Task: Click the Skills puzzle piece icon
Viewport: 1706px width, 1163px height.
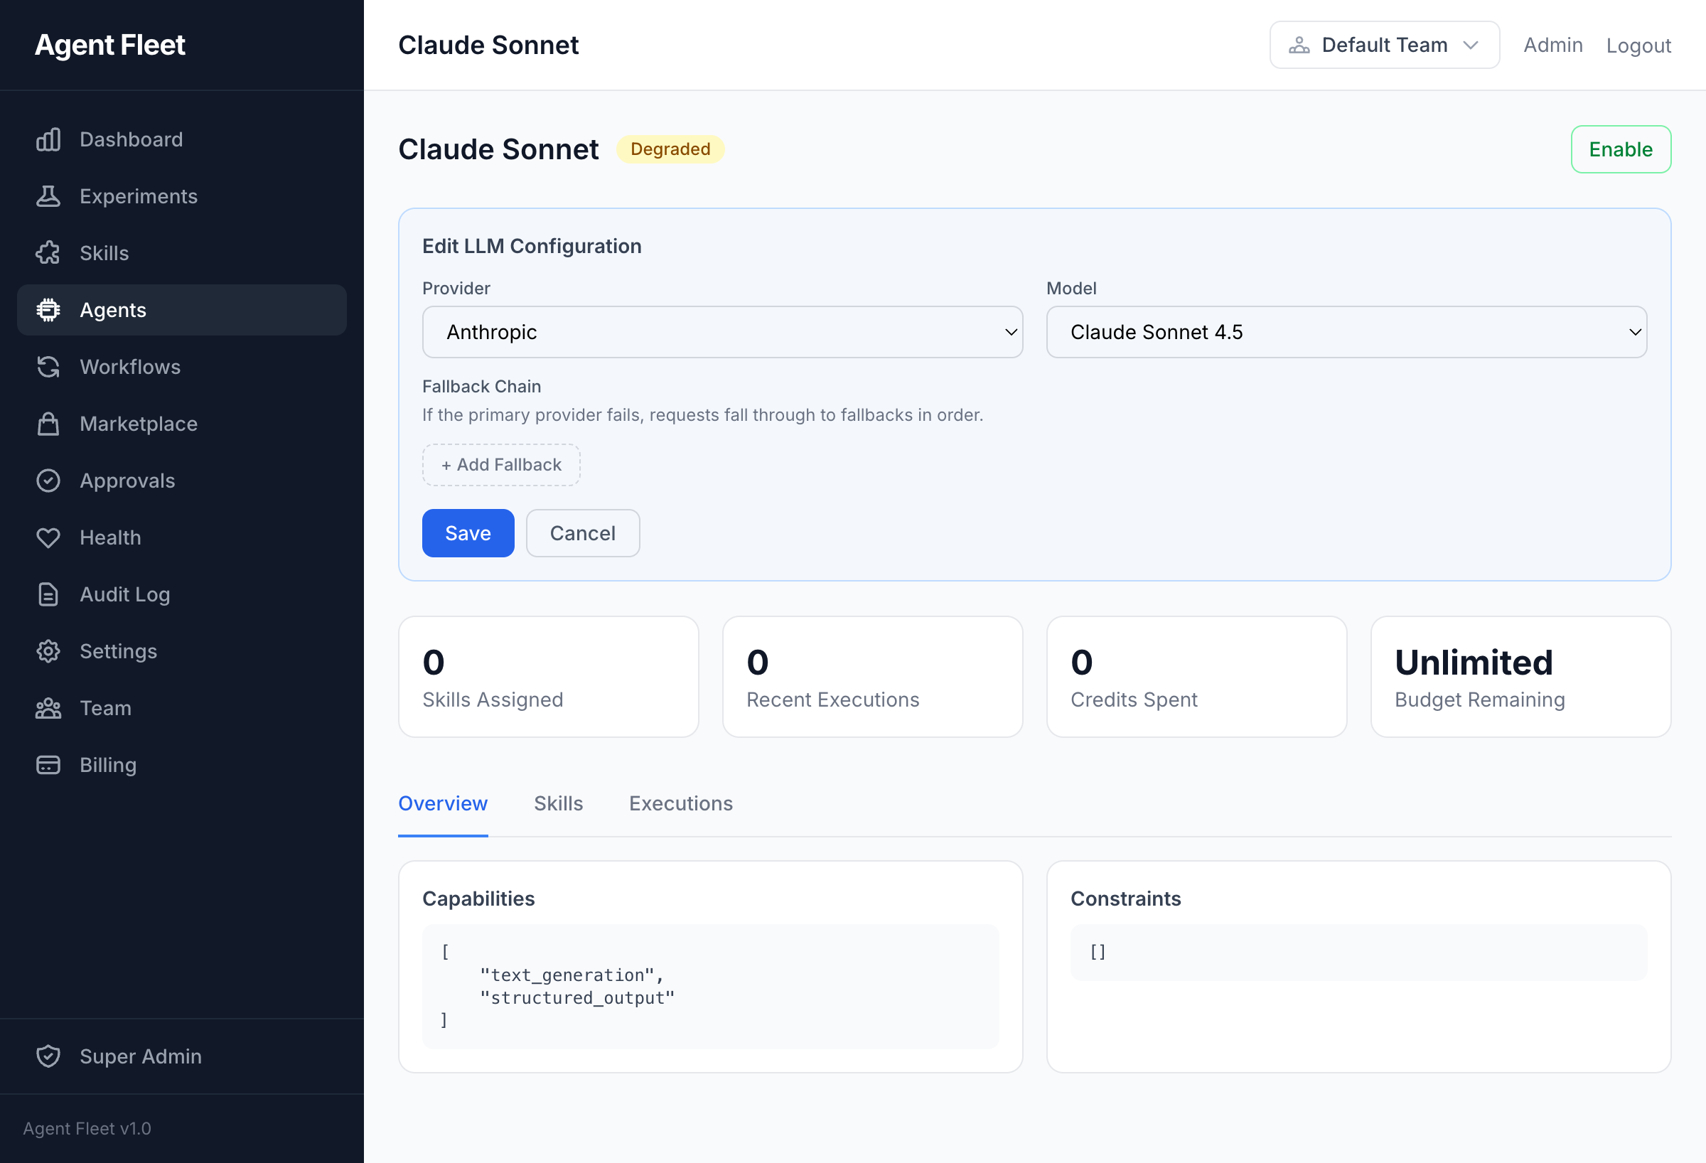Action: (48, 253)
